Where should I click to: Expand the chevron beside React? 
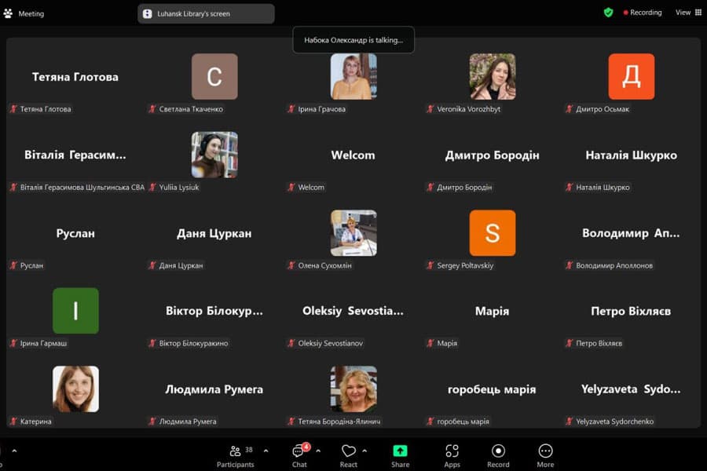pyautogui.click(x=364, y=451)
